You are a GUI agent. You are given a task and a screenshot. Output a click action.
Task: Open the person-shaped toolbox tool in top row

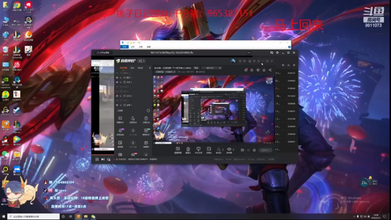click(133, 119)
